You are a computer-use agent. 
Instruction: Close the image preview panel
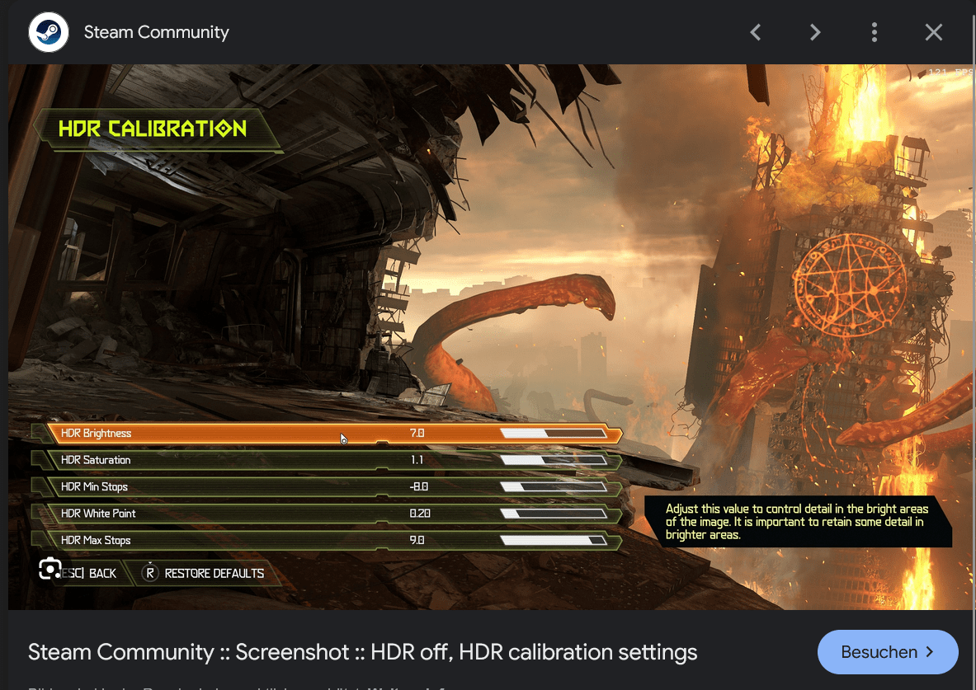point(934,32)
